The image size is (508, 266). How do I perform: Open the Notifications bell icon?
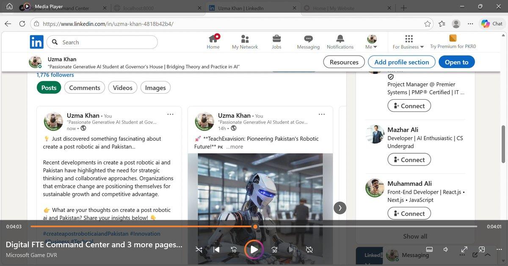(340, 42)
